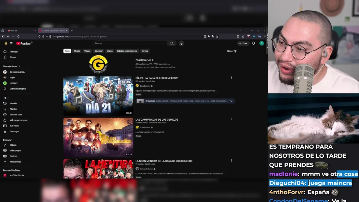Screen dimensions: 359x202
Task: Reload the page with refresh icon
Action: (18, 36)
